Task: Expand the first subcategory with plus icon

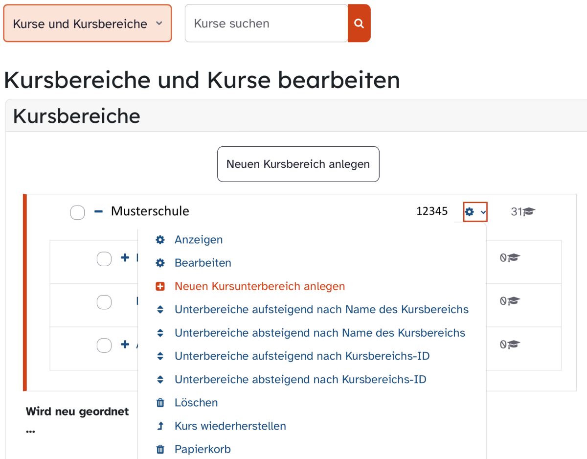Action: pos(125,258)
